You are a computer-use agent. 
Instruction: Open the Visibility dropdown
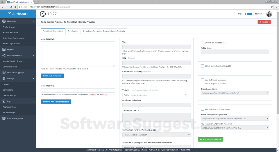pos(154,95)
